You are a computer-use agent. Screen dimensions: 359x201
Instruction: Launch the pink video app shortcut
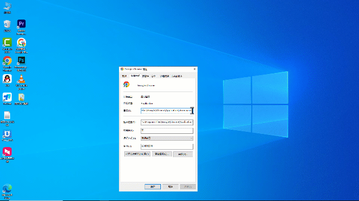pyautogui.click(x=7, y=155)
